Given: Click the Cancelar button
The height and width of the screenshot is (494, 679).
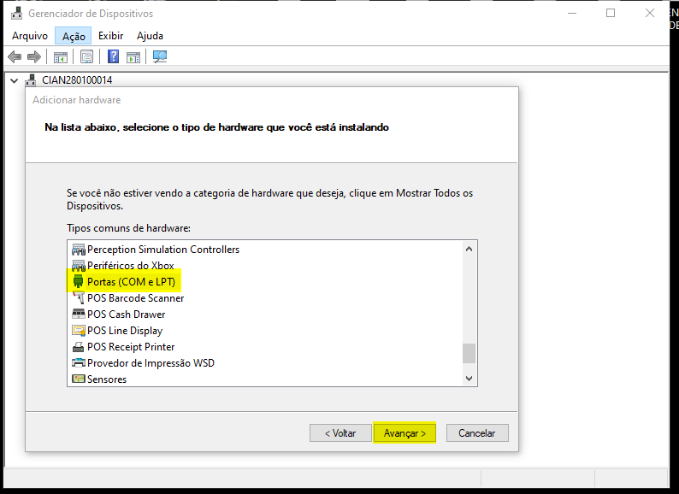Looking at the screenshot, I should [x=477, y=433].
